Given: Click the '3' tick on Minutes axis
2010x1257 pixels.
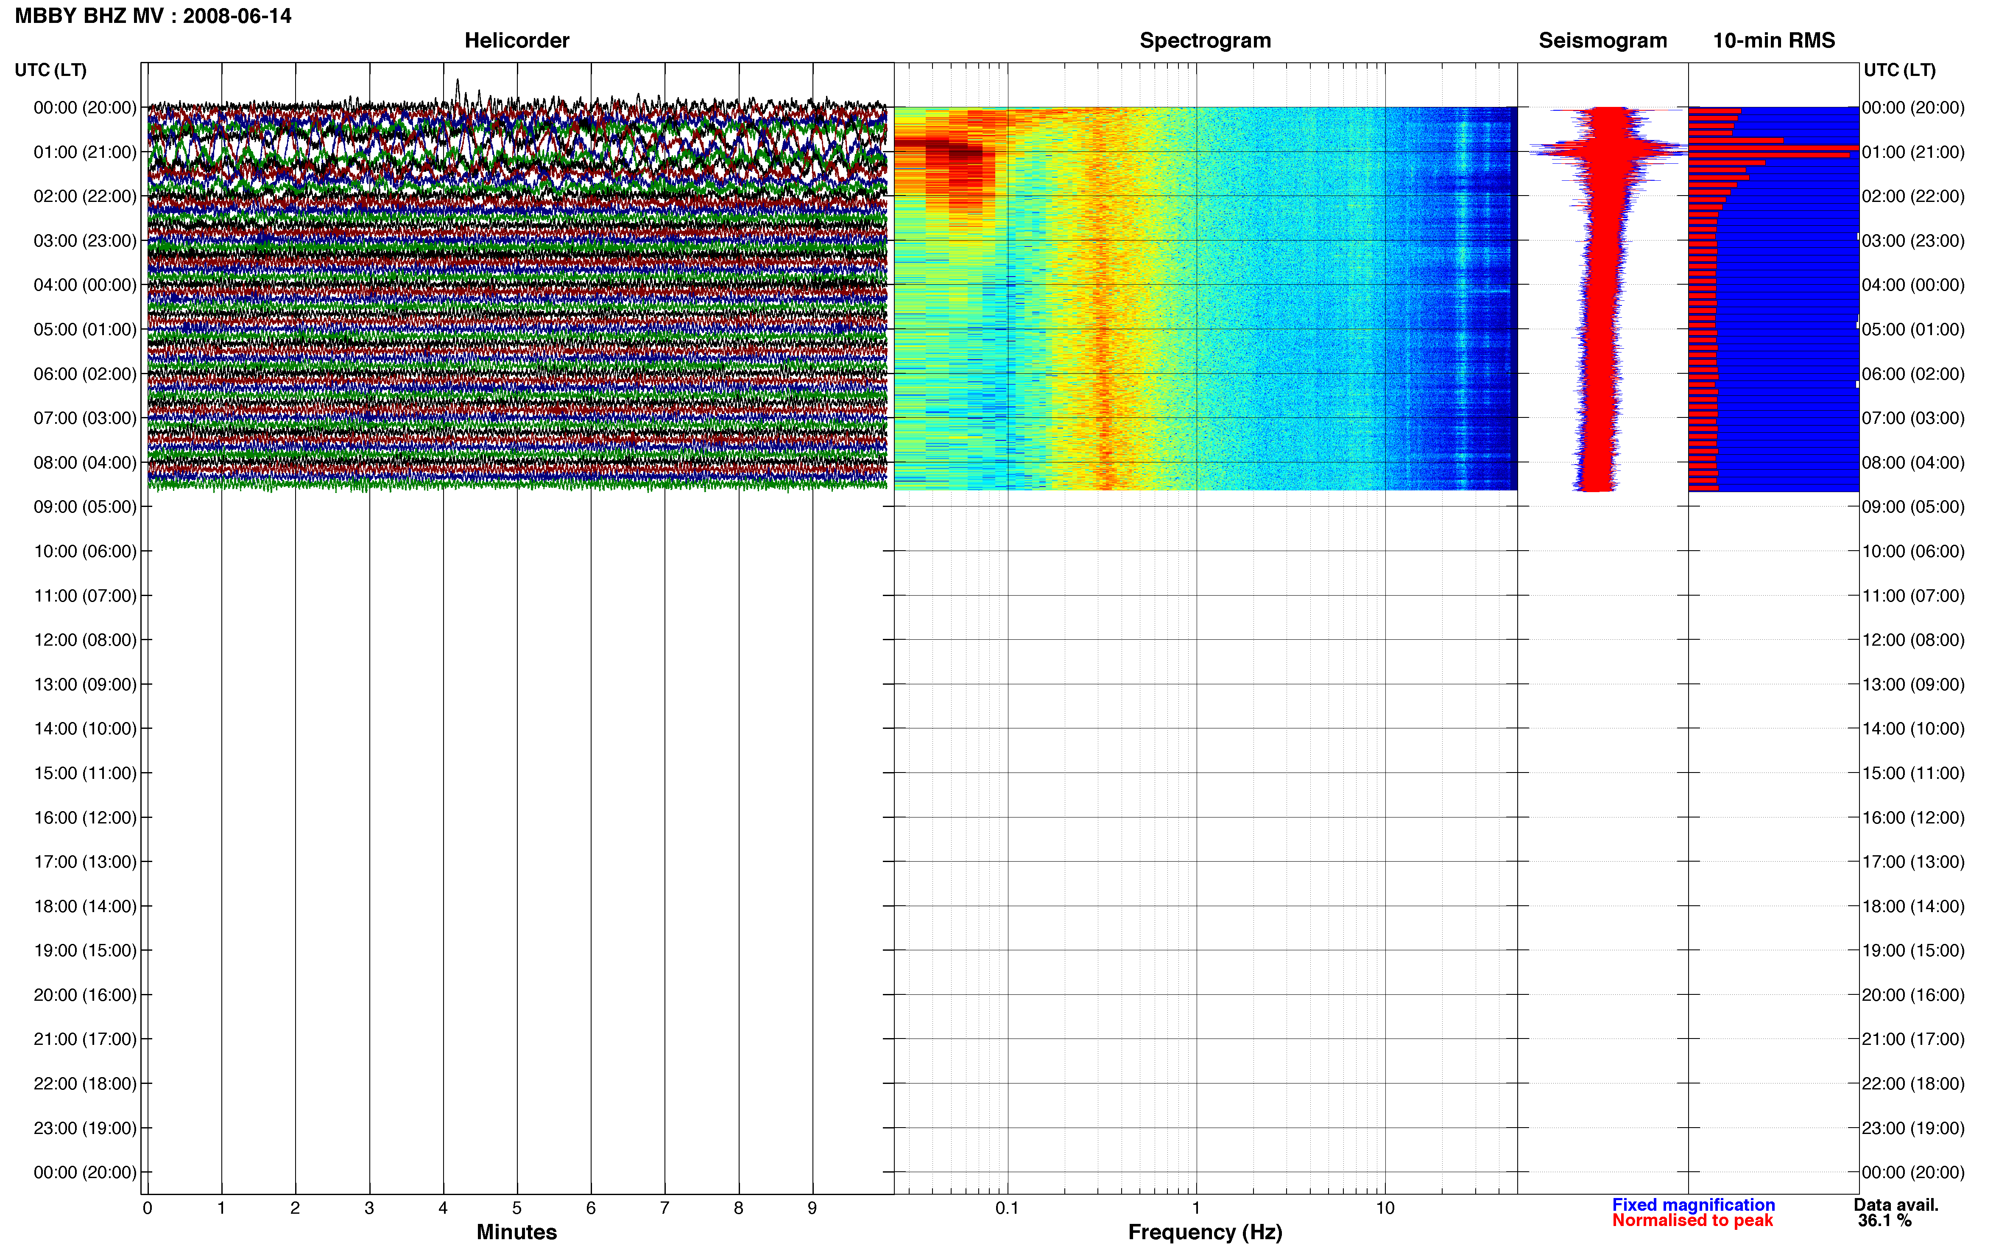Looking at the screenshot, I should [369, 1208].
